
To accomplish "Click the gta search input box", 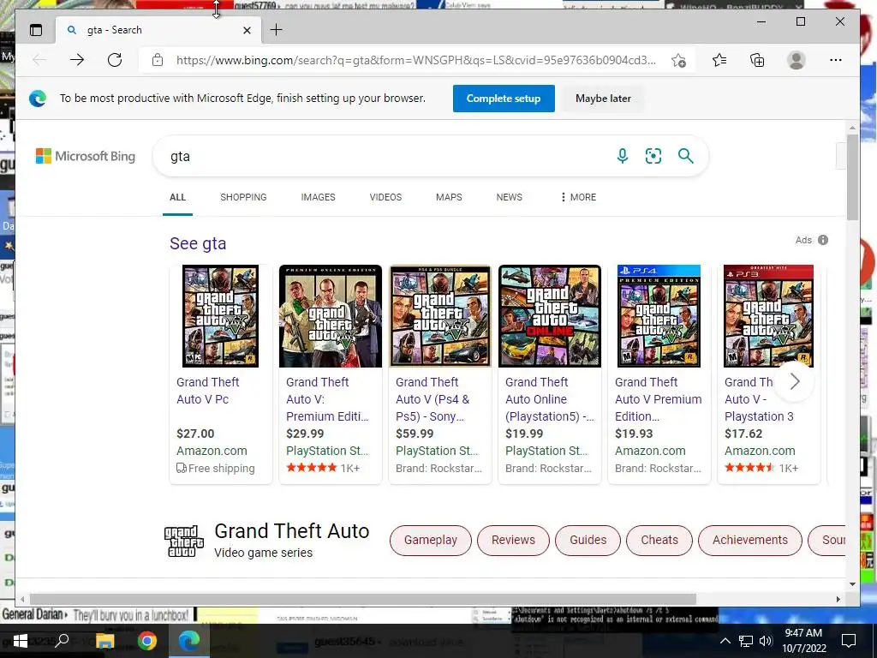I will pyautogui.click(x=386, y=156).
